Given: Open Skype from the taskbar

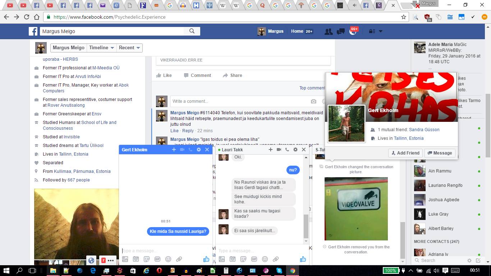Looking at the screenshot, I should pos(279,271).
